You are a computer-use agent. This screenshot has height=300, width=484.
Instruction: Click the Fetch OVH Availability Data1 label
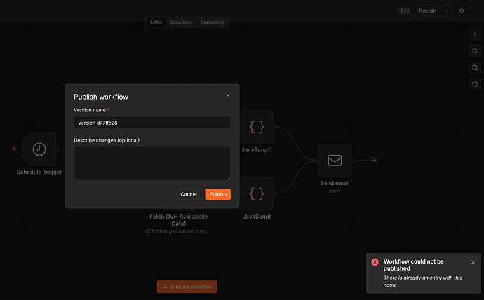coord(179,220)
